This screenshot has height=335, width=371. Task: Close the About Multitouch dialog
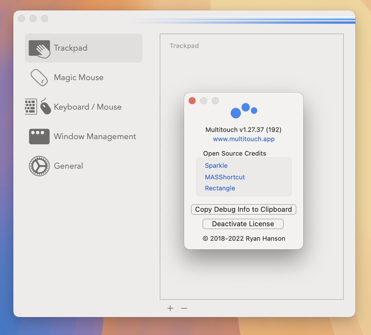coord(192,101)
